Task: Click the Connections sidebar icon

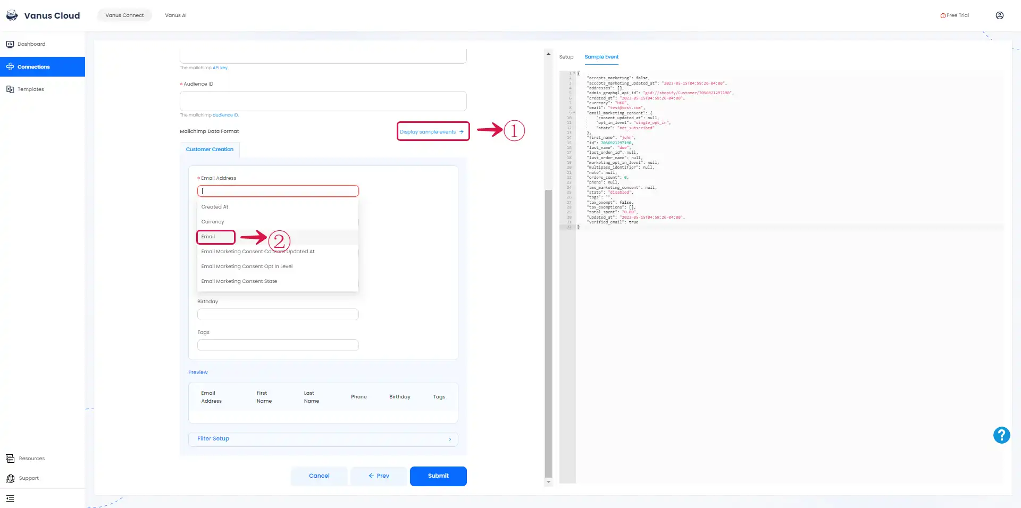Action: coord(10,66)
